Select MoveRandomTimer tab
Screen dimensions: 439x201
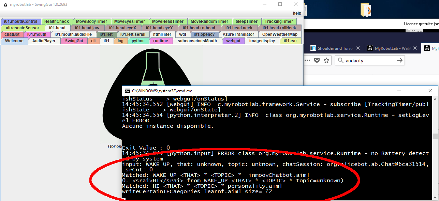pos(209,21)
